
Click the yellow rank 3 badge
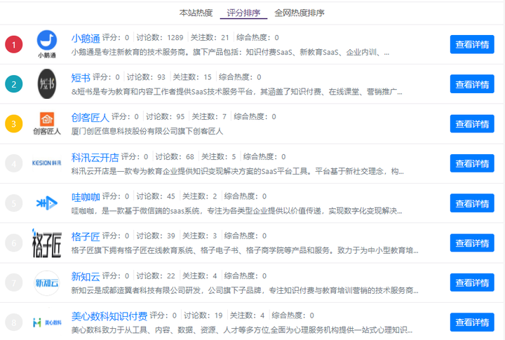(14, 124)
